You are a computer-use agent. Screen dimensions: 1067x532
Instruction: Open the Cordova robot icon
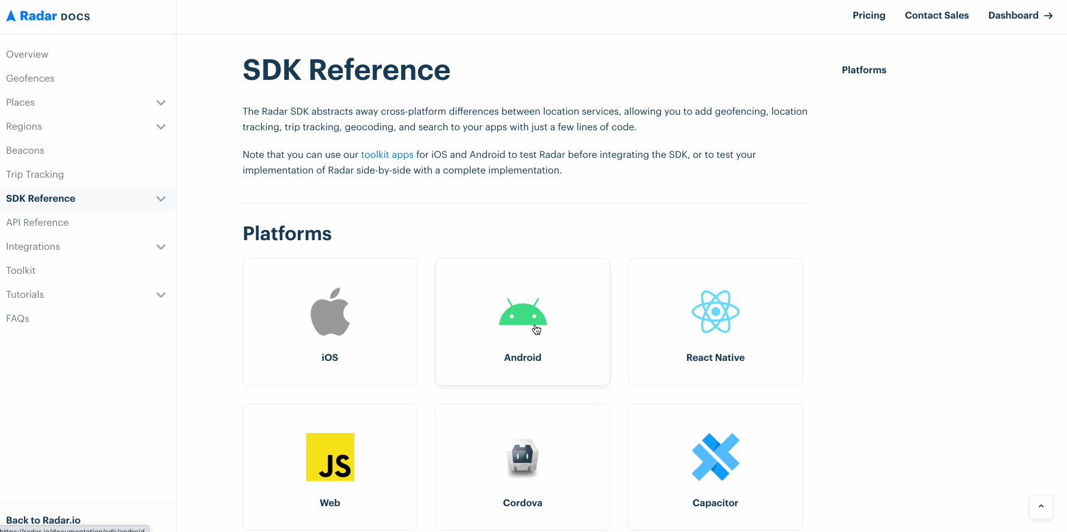pyautogui.click(x=523, y=457)
